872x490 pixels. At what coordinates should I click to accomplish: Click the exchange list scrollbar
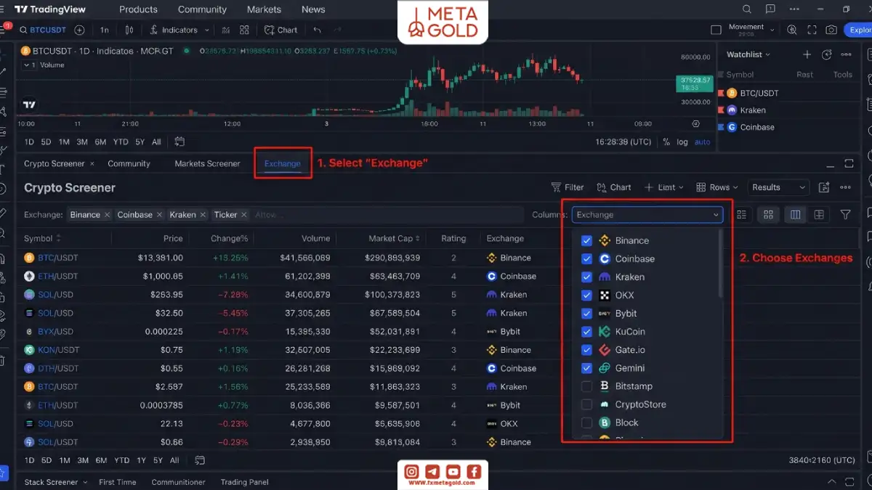pyautogui.click(x=721, y=263)
